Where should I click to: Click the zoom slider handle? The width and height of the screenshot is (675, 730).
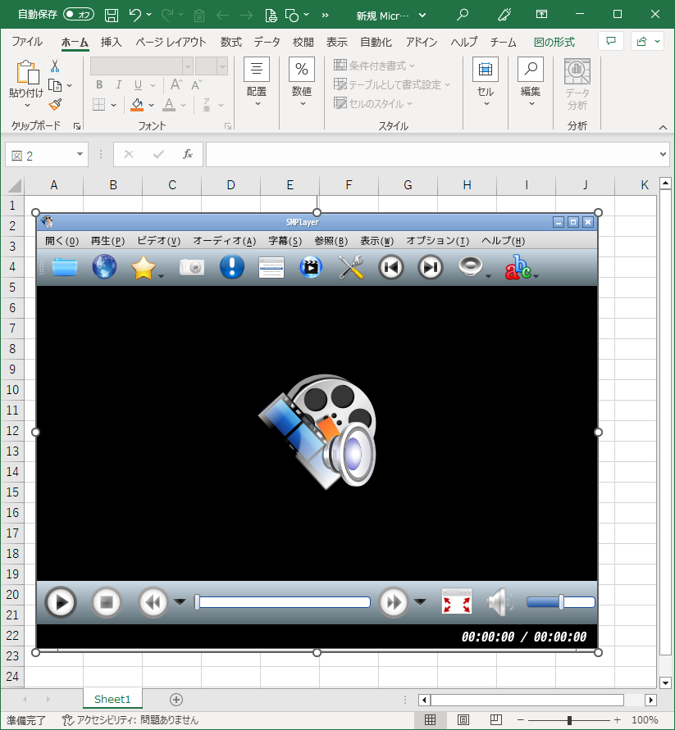point(569,719)
